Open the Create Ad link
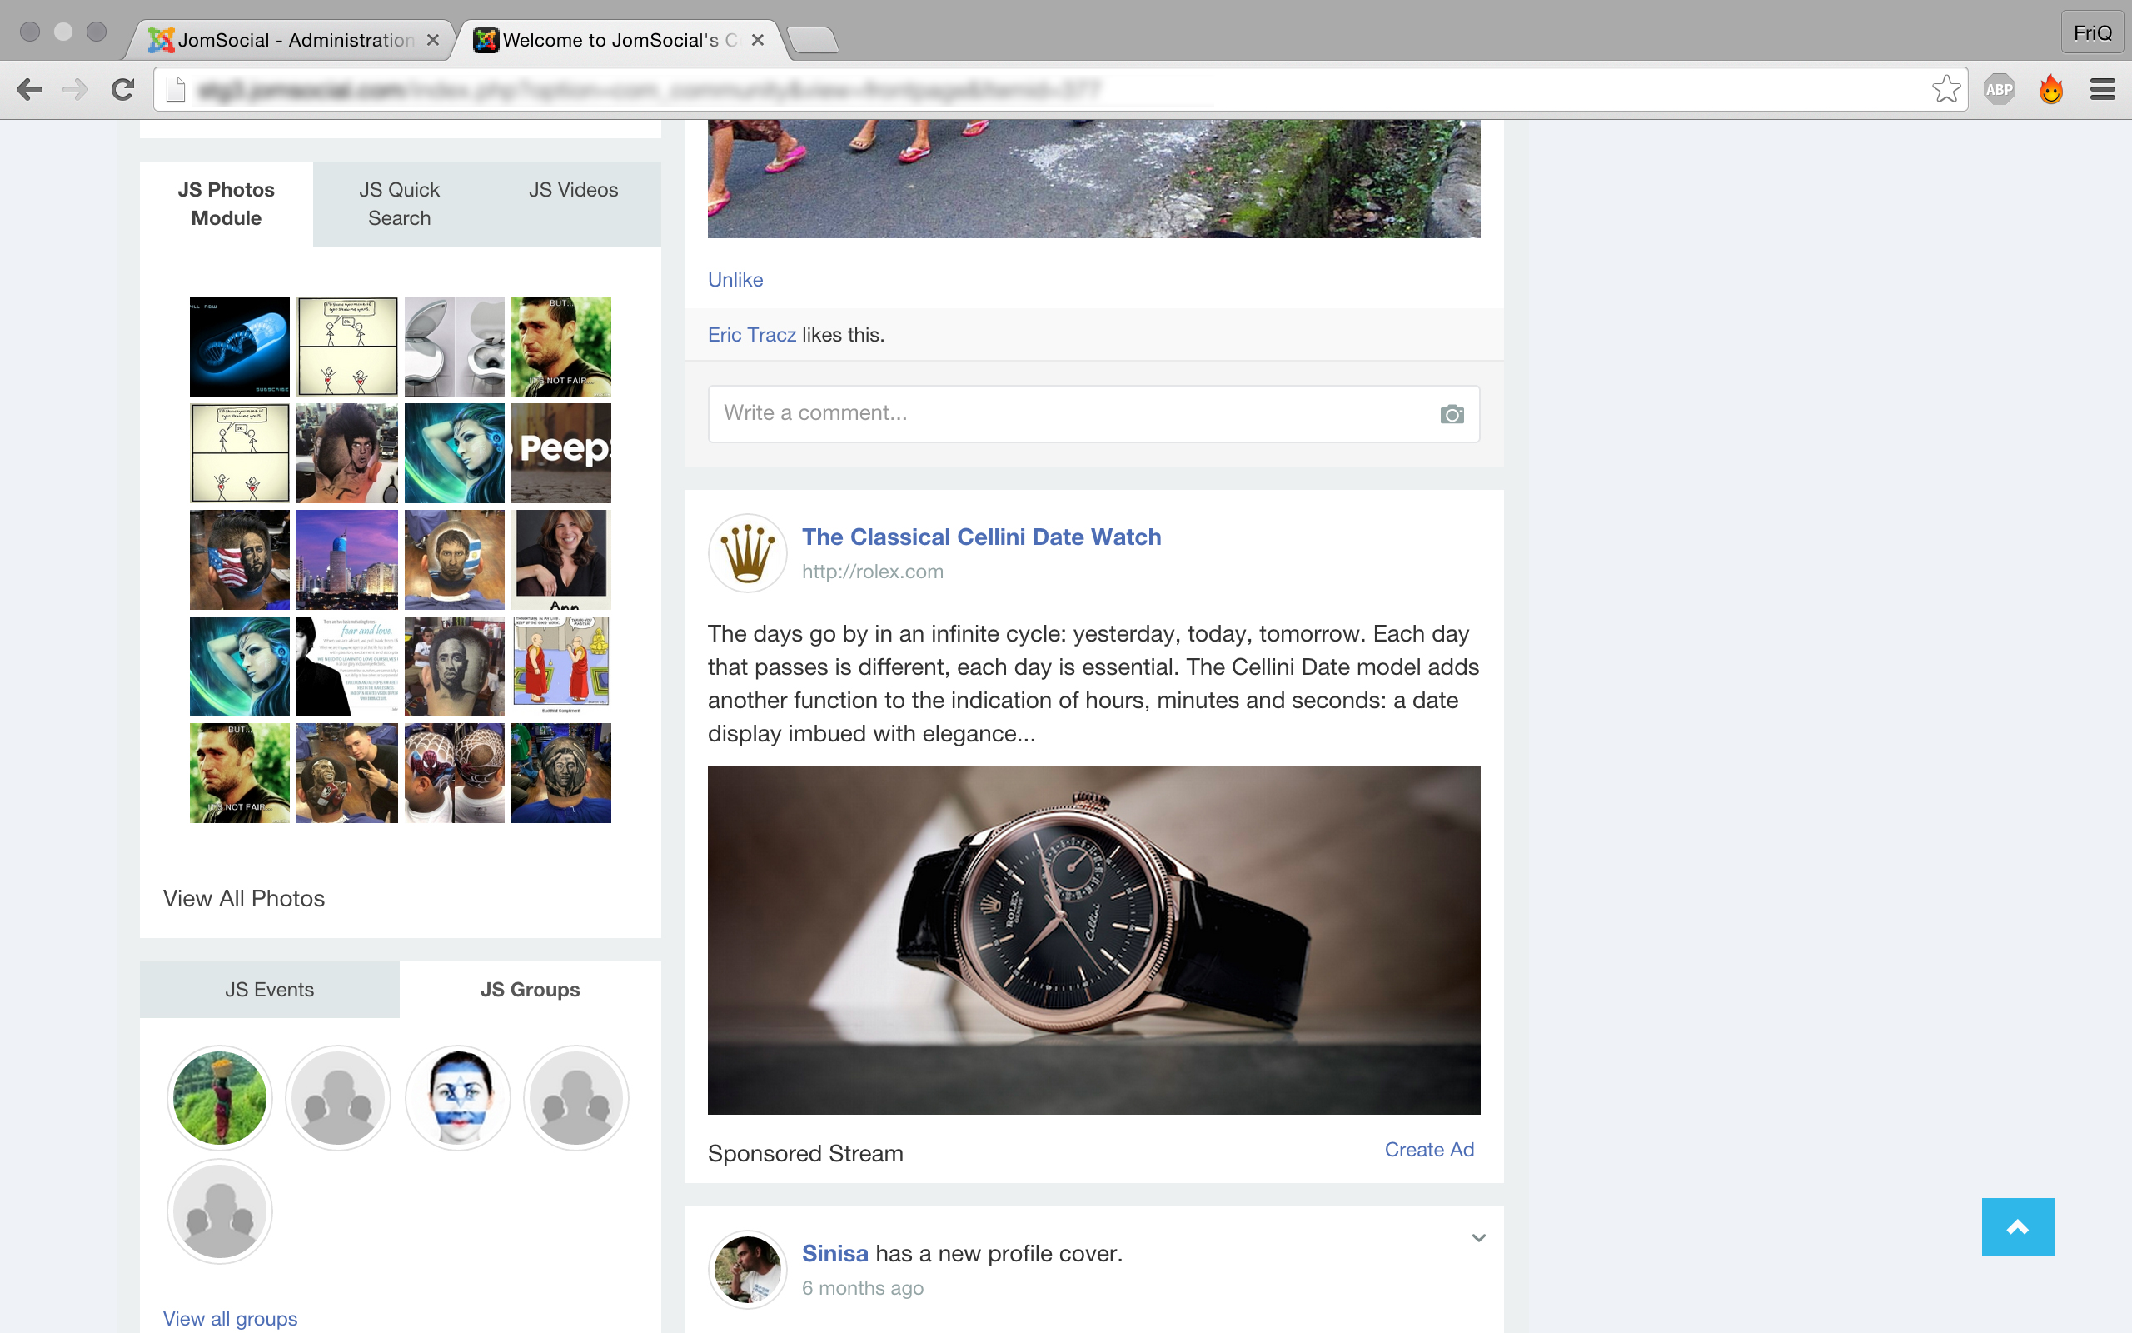This screenshot has height=1333, width=2132. [x=1429, y=1150]
